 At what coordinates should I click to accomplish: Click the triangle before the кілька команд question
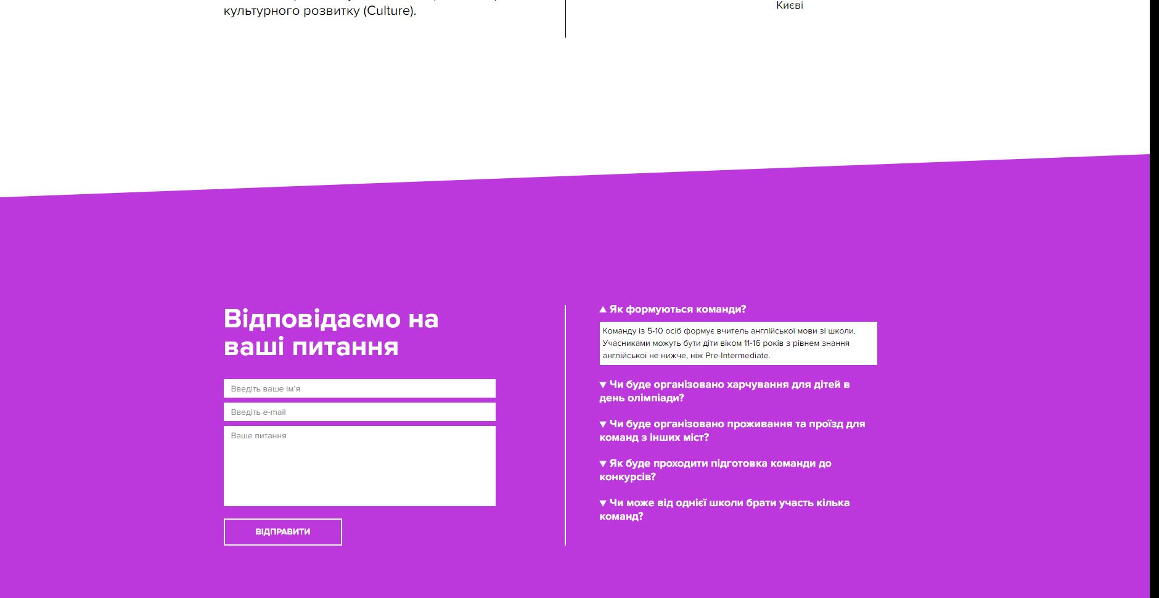(603, 503)
